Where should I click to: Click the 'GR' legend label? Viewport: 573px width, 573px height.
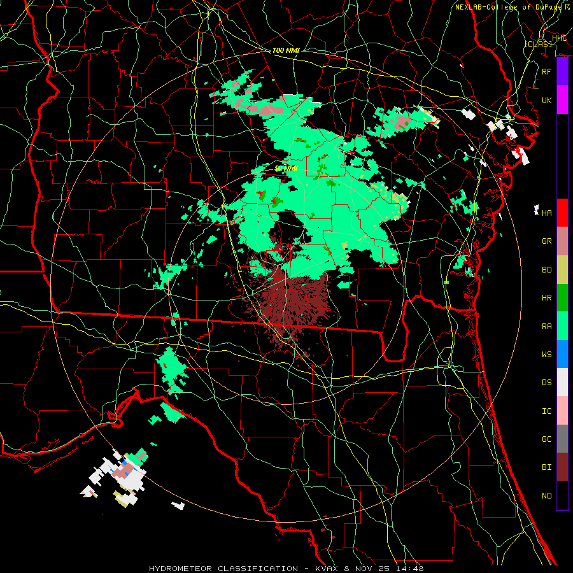(546, 241)
